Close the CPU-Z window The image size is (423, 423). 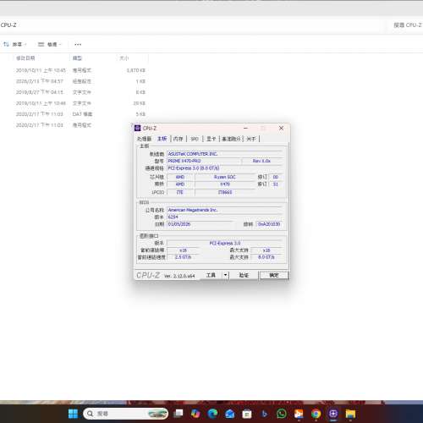pyautogui.click(x=281, y=128)
